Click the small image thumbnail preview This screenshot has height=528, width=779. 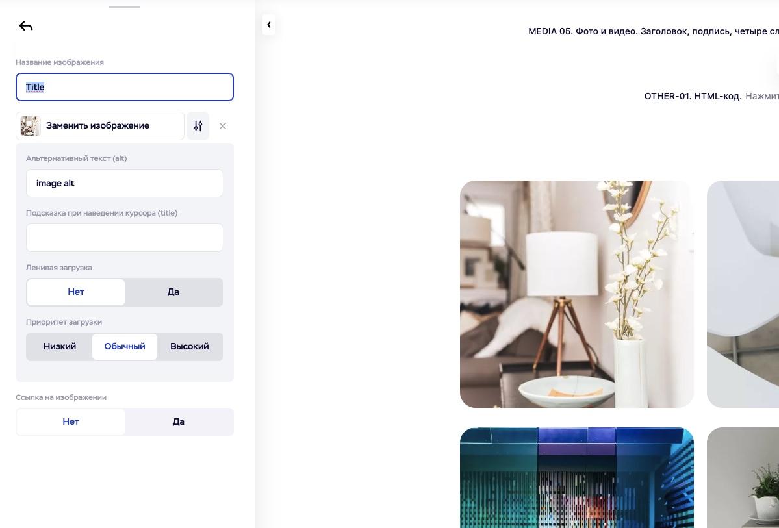[30, 126]
